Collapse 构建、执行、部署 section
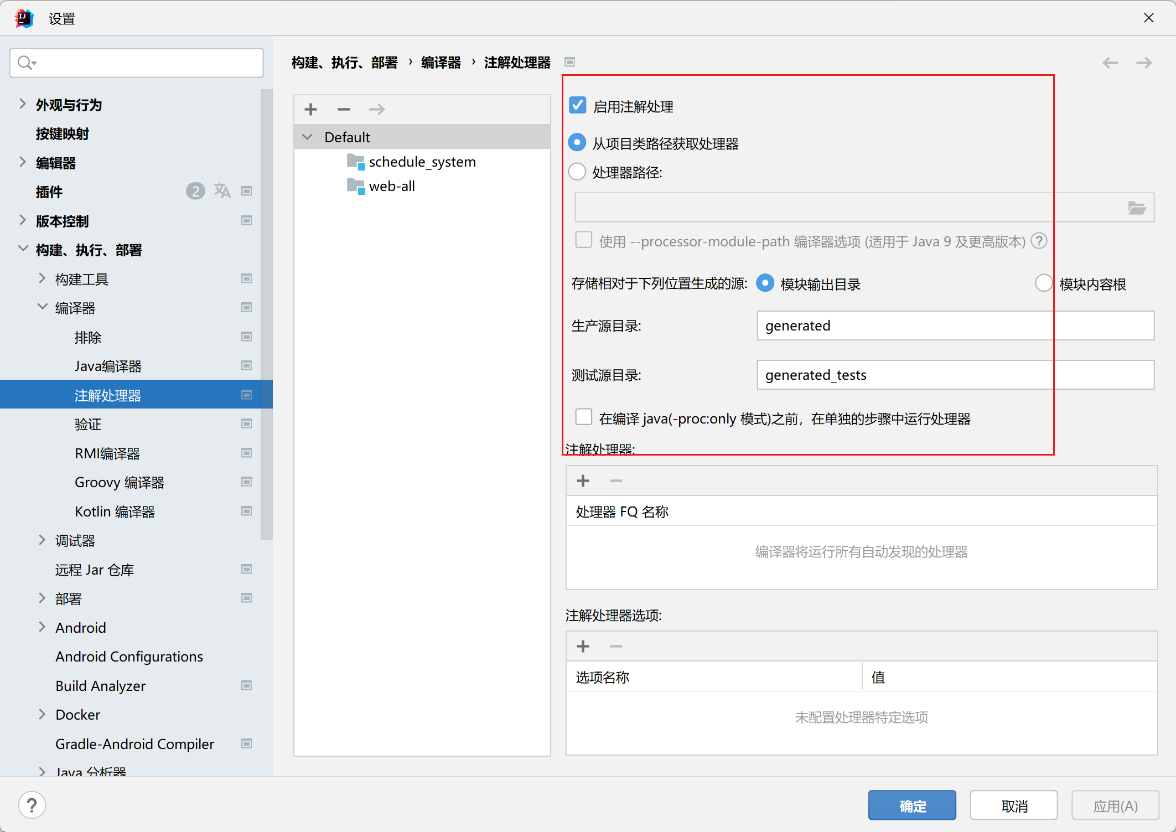 23,249
